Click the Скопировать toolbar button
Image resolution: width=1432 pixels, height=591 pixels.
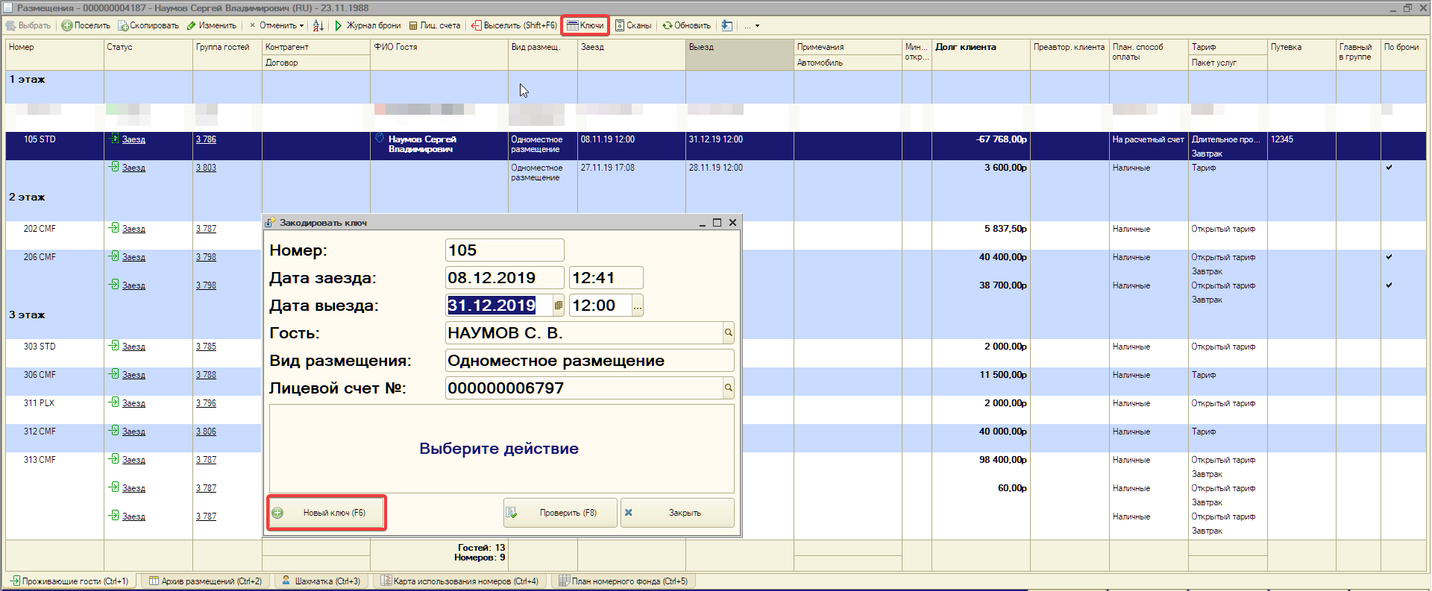148,25
